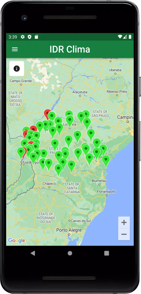Tap the Blumenau city label
This screenshot has height=294, width=141.
(99, 181)
